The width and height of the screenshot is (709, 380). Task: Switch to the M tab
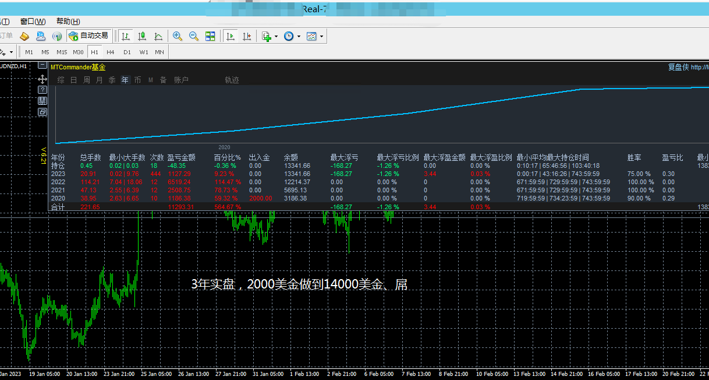(150, 80)
